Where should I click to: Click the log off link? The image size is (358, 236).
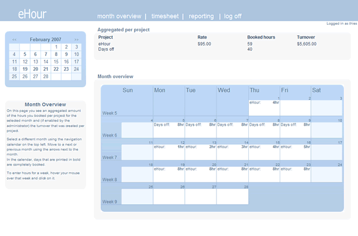click(233, 16)
